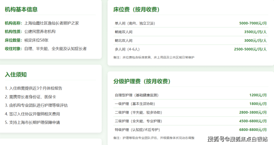Click the 1200元/月 price
Image resolution: width=274 pixels, height=145 pixels.
point(258,95)
